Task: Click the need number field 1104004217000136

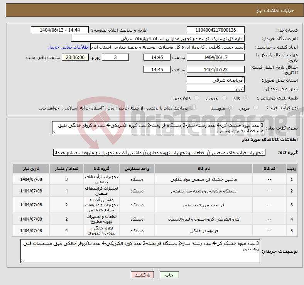Action: (215, 30)
